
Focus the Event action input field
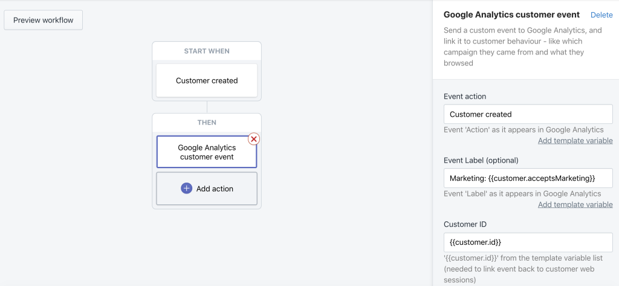(x=528, y=114)
